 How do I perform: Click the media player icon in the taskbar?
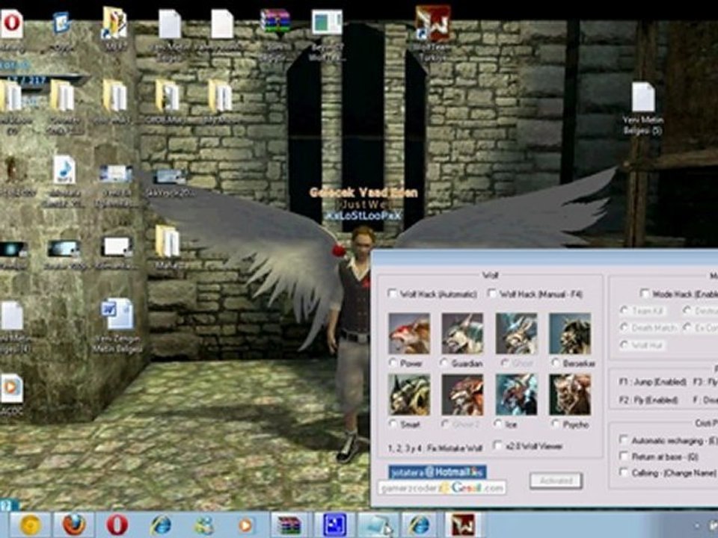pyautogui.click(x=246, y=525)
